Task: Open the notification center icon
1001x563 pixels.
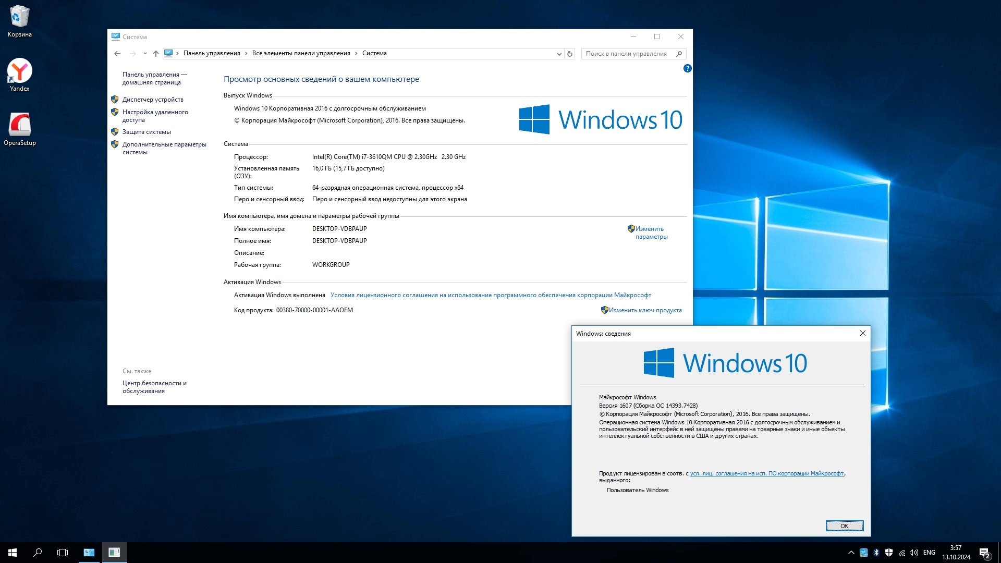Action: tap(984, 553)
